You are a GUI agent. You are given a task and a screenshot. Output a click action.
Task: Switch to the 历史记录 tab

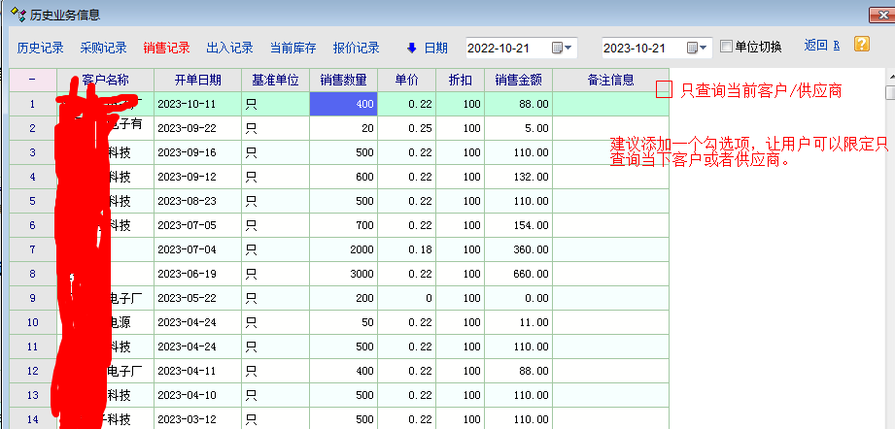tap(41, 48)
